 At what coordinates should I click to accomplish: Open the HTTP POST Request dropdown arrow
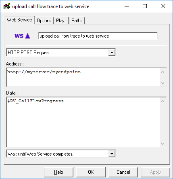click(x=112, y=53)
